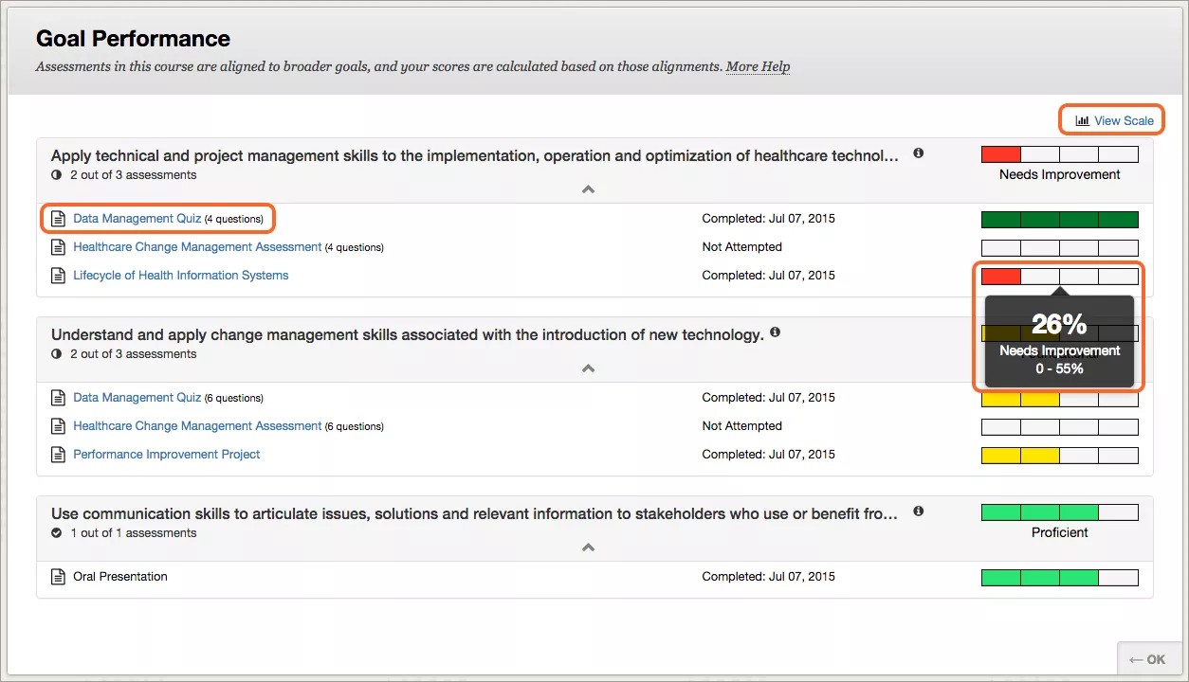
Task: Click info icon beside healthcare technology goal
Action: point(918,153)
